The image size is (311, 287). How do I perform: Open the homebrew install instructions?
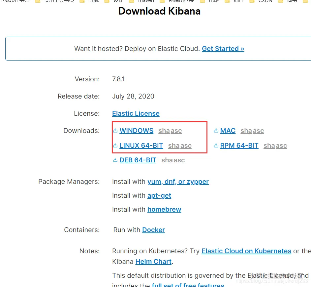point(164,209)
